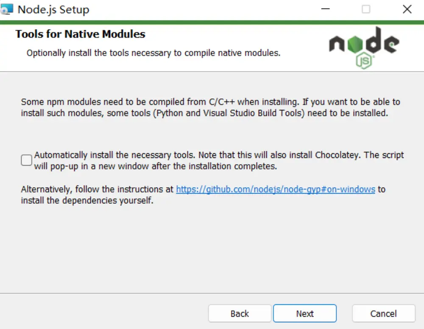Go back to the previous setup step

click(240, 314)
